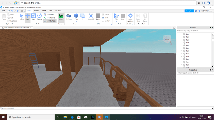Close the Explorer panel
The width and height of the screenshot is (214, 120).
point(213,28)
